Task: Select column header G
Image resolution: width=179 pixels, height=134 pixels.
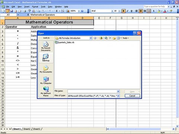Action: coord(122,18)
